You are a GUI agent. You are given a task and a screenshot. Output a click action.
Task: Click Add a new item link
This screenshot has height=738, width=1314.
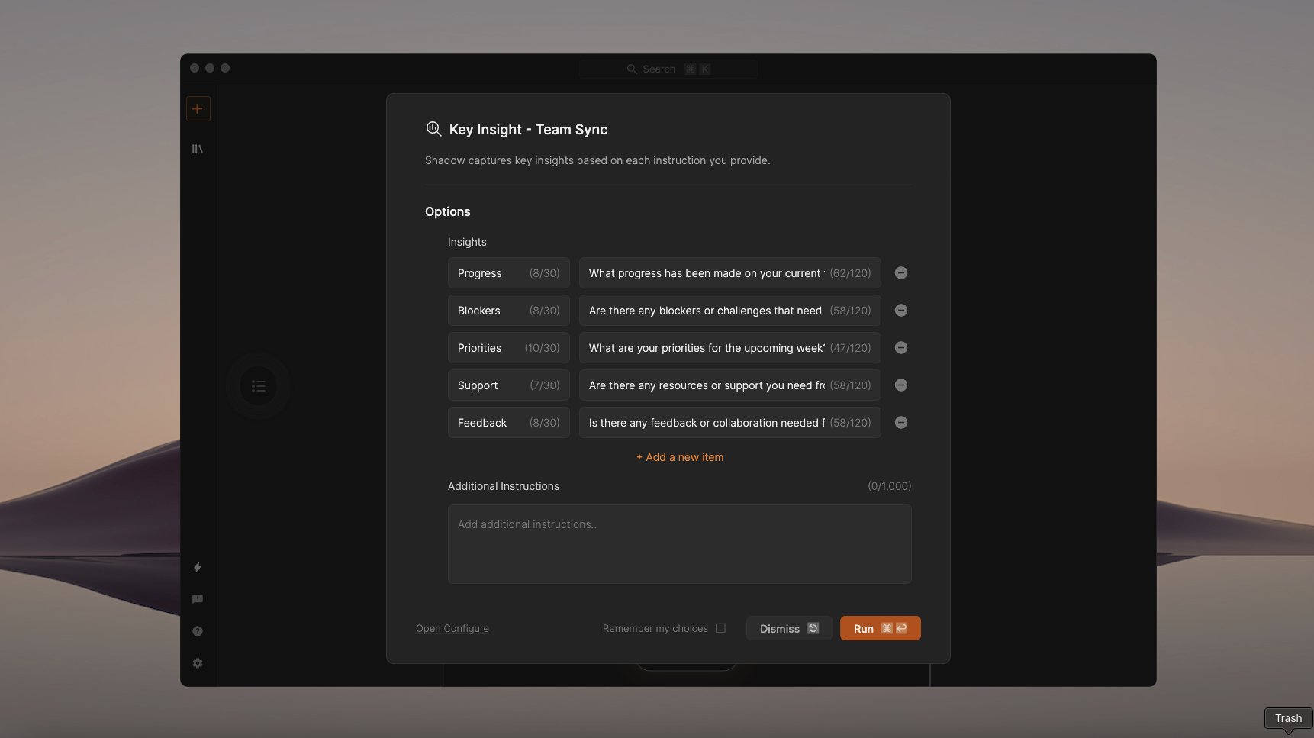tap(680, 457)
